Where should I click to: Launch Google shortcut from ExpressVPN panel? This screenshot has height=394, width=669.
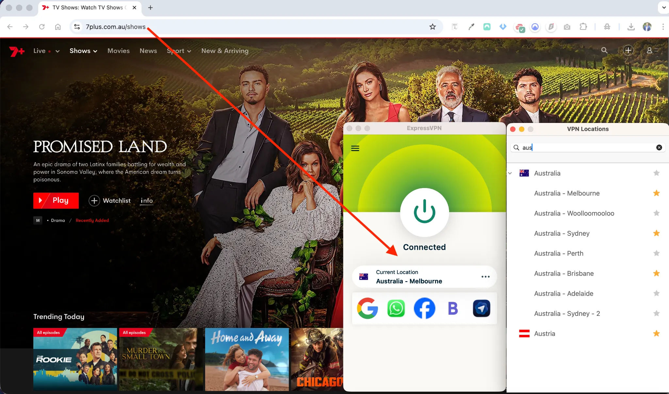pos(368,308)
